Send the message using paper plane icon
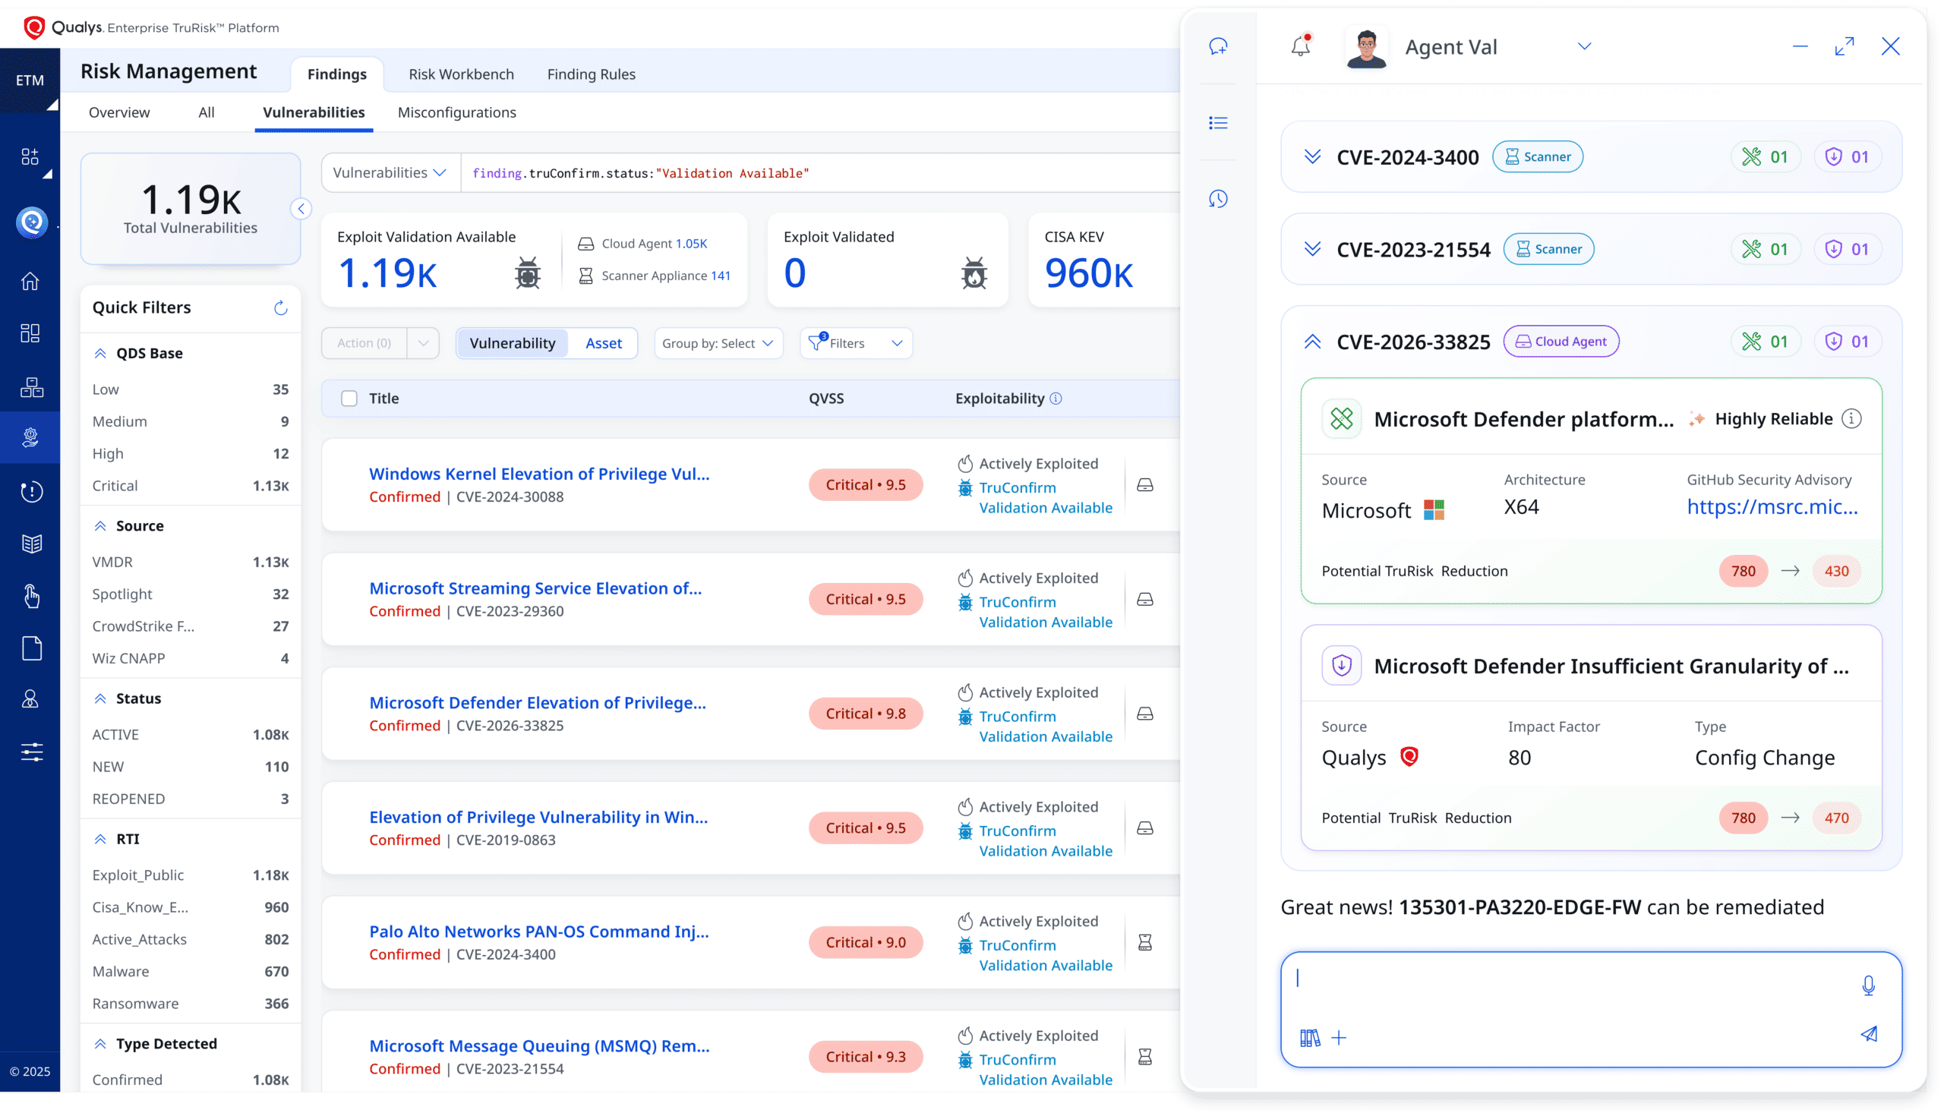This screenshot has width=1944, height=1116. click(x=1868, y=1035)
